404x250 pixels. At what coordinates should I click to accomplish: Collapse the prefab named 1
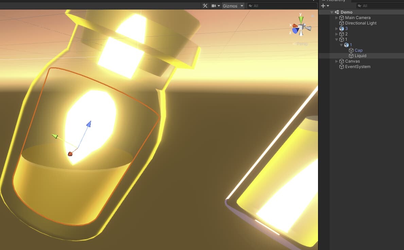tap(341, 45)
